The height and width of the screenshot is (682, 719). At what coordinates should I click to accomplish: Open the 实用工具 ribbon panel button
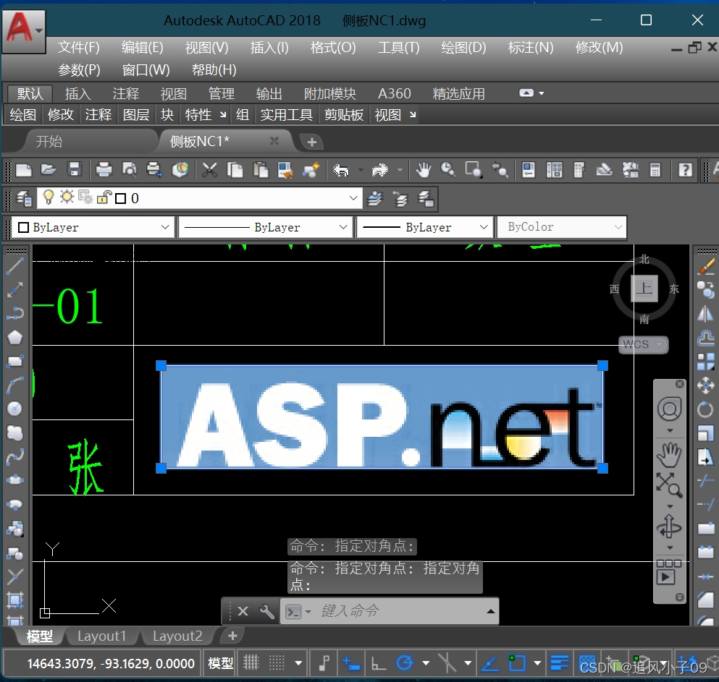[x=287, y=114]
